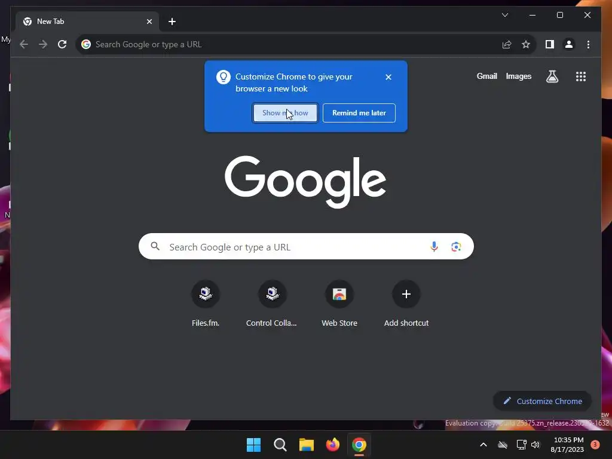Go forward to the next page
The image size is (612, 459).
43,44
